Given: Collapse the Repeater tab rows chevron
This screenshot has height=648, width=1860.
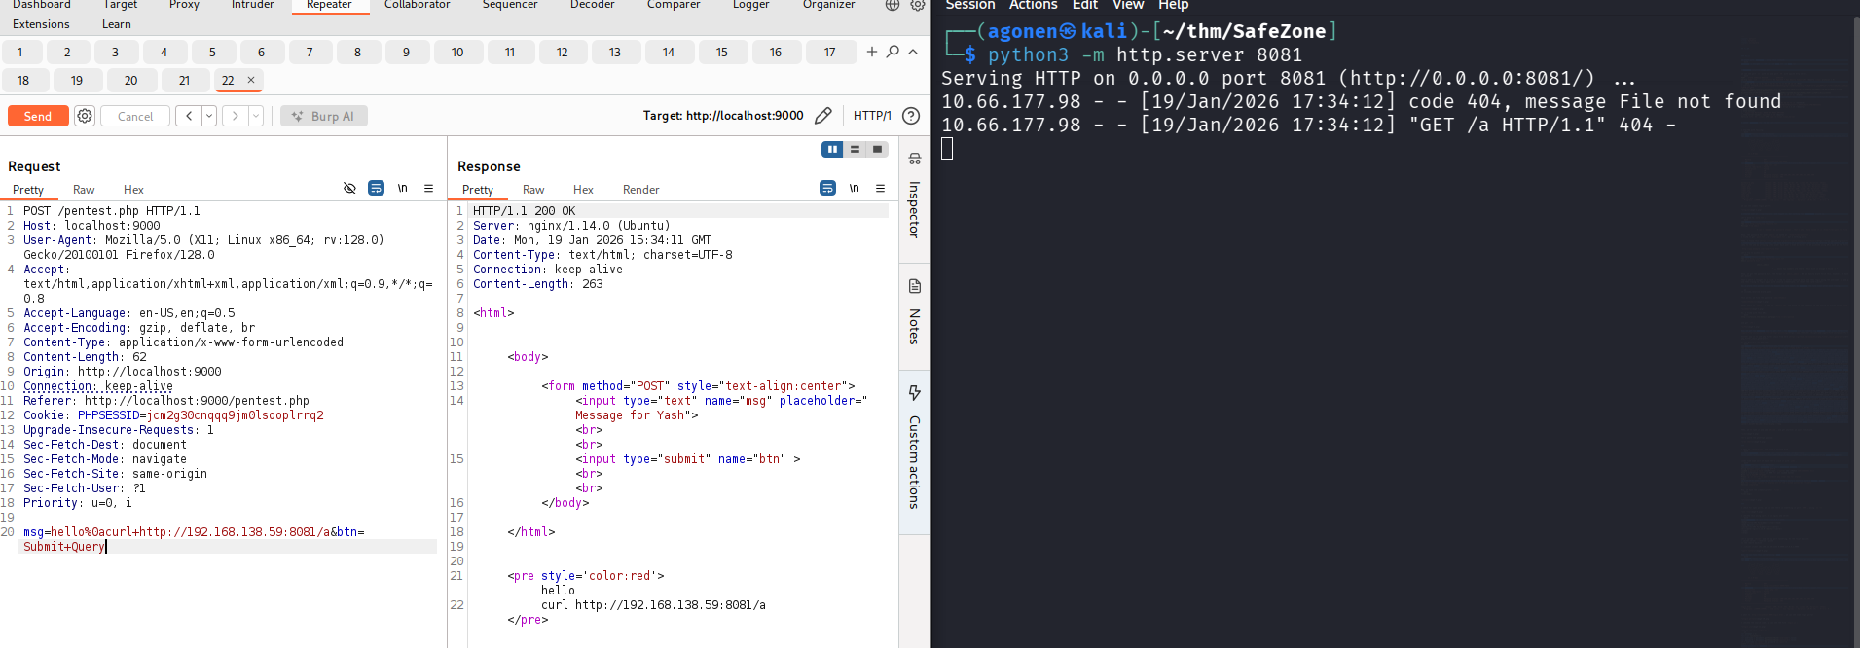Looking at the screenshot, I should 913,52.
